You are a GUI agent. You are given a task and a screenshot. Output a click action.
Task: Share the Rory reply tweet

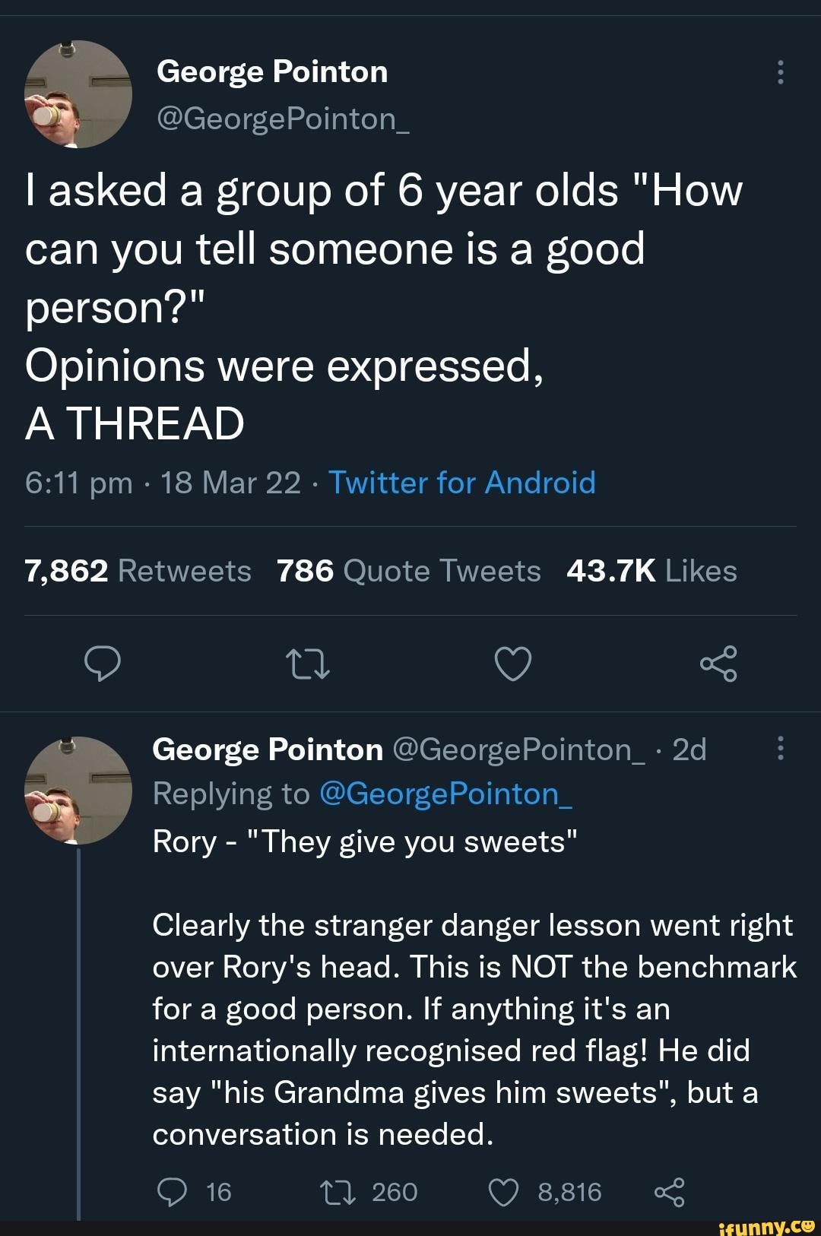669,1192
